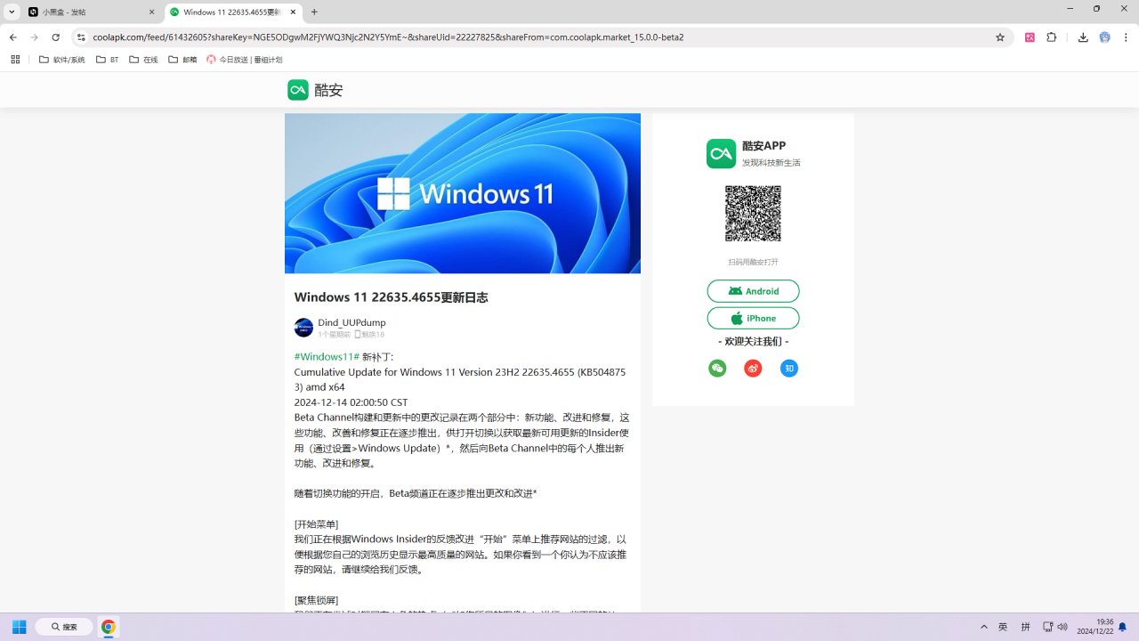This screenshot has width=1139, height=641.
Task: Click the 酷安APP green logo in sidebar
Action: pos(721,153)
